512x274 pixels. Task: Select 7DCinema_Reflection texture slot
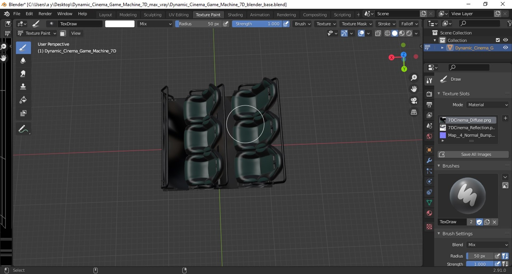[x=468, y=128]
